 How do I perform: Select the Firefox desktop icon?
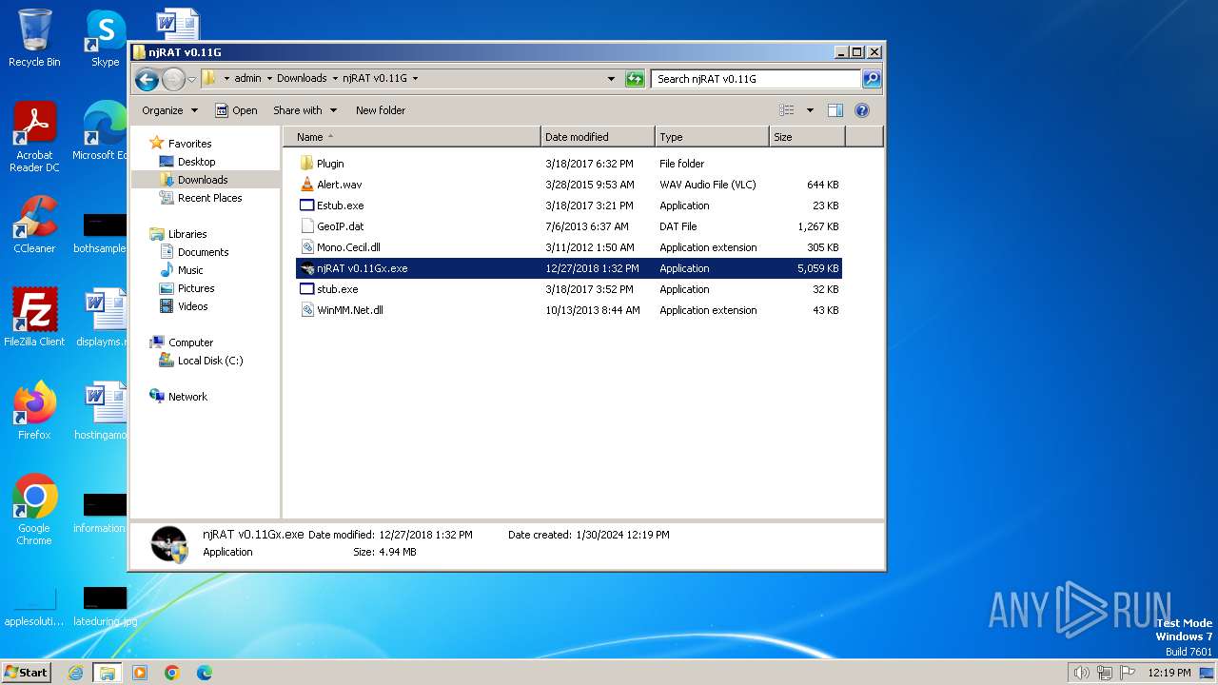pyautogui.click(x=34, y=411)
